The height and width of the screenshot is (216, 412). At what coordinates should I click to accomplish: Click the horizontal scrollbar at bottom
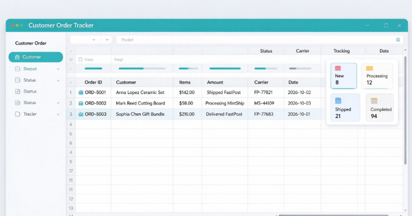(333, 215)
